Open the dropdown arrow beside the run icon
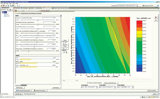 point(19,6)
